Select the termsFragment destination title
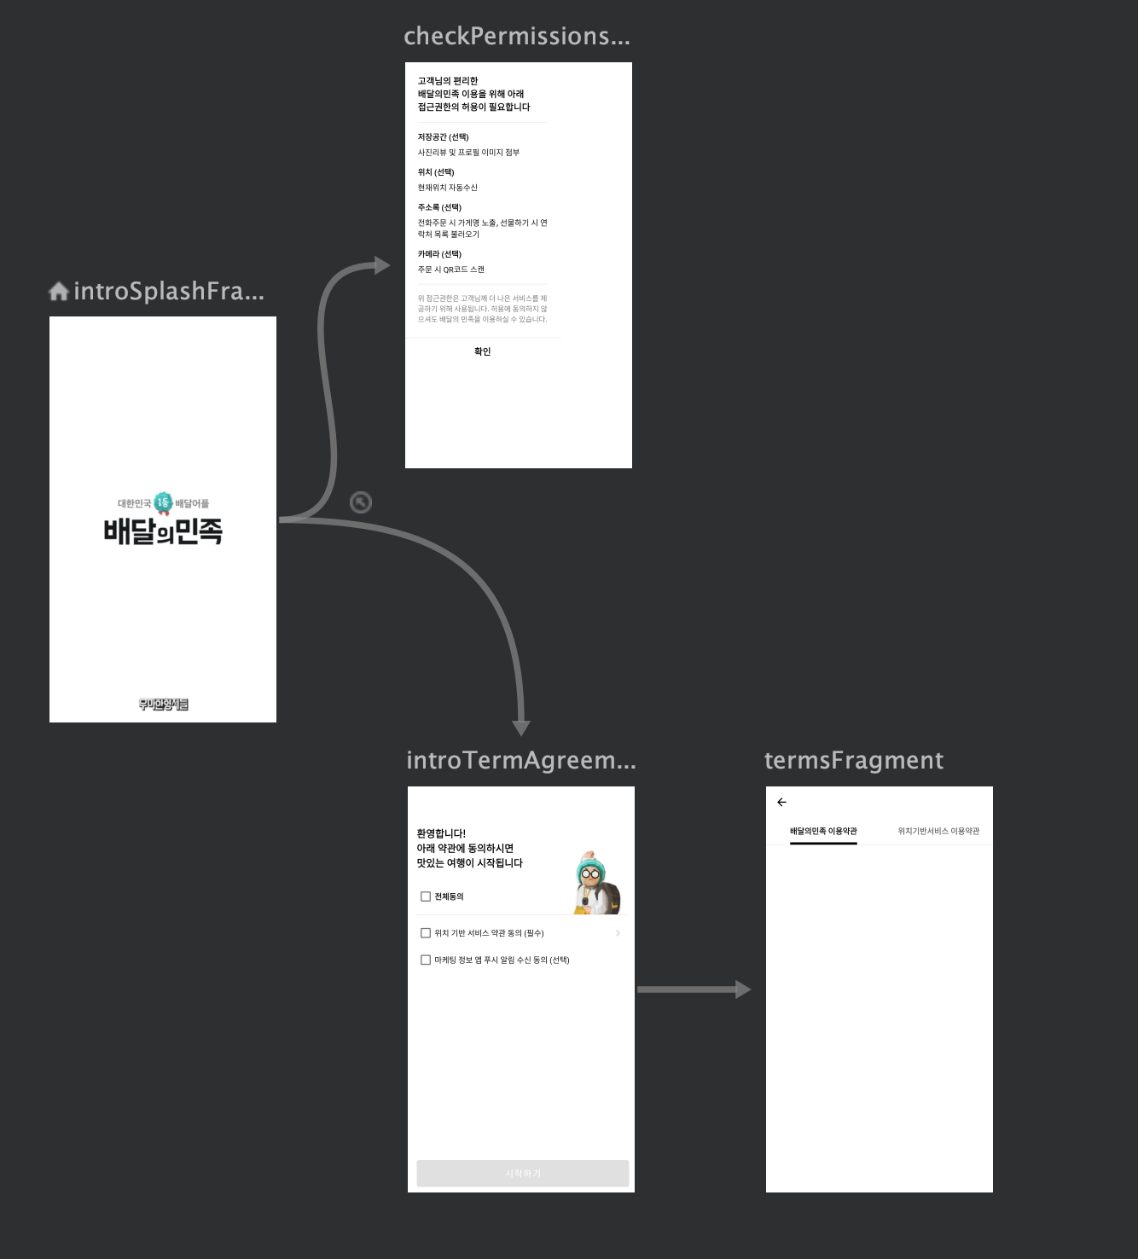Screen dimensions: 1138x1259 [854, 760]
